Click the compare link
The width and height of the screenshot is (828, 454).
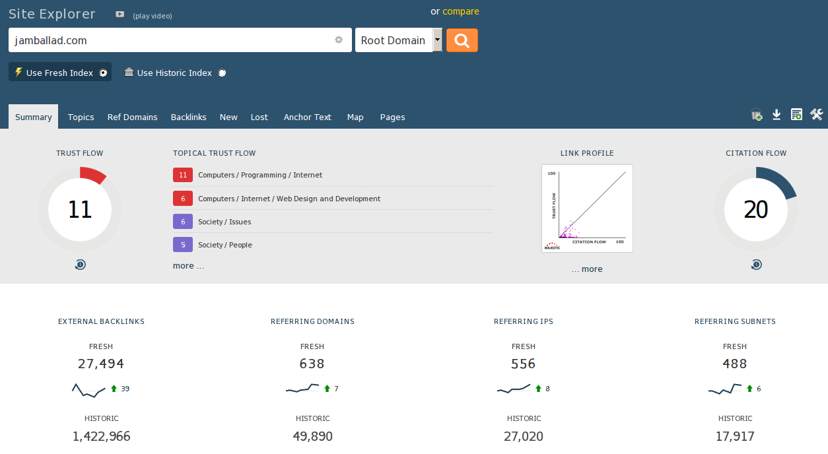(461, 11)
